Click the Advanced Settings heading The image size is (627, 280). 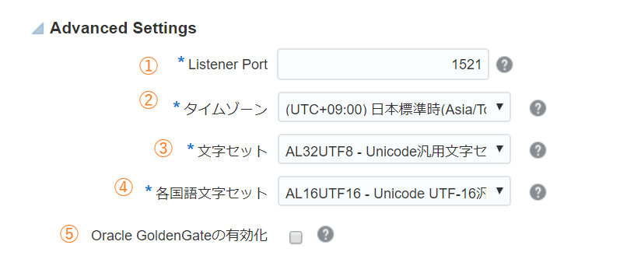coord(123,29)
